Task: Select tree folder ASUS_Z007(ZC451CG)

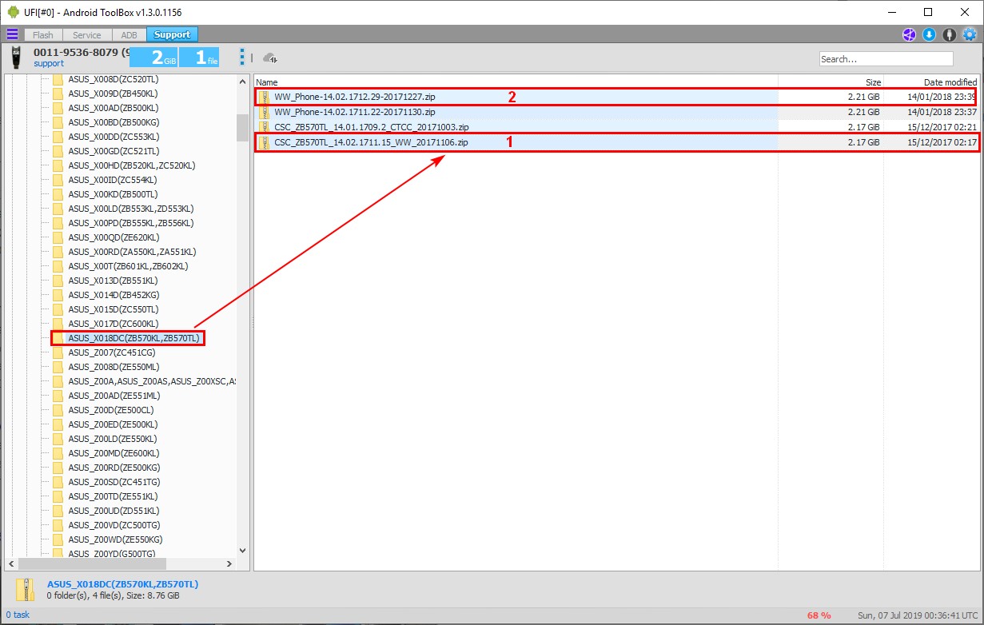Action: 112,352
